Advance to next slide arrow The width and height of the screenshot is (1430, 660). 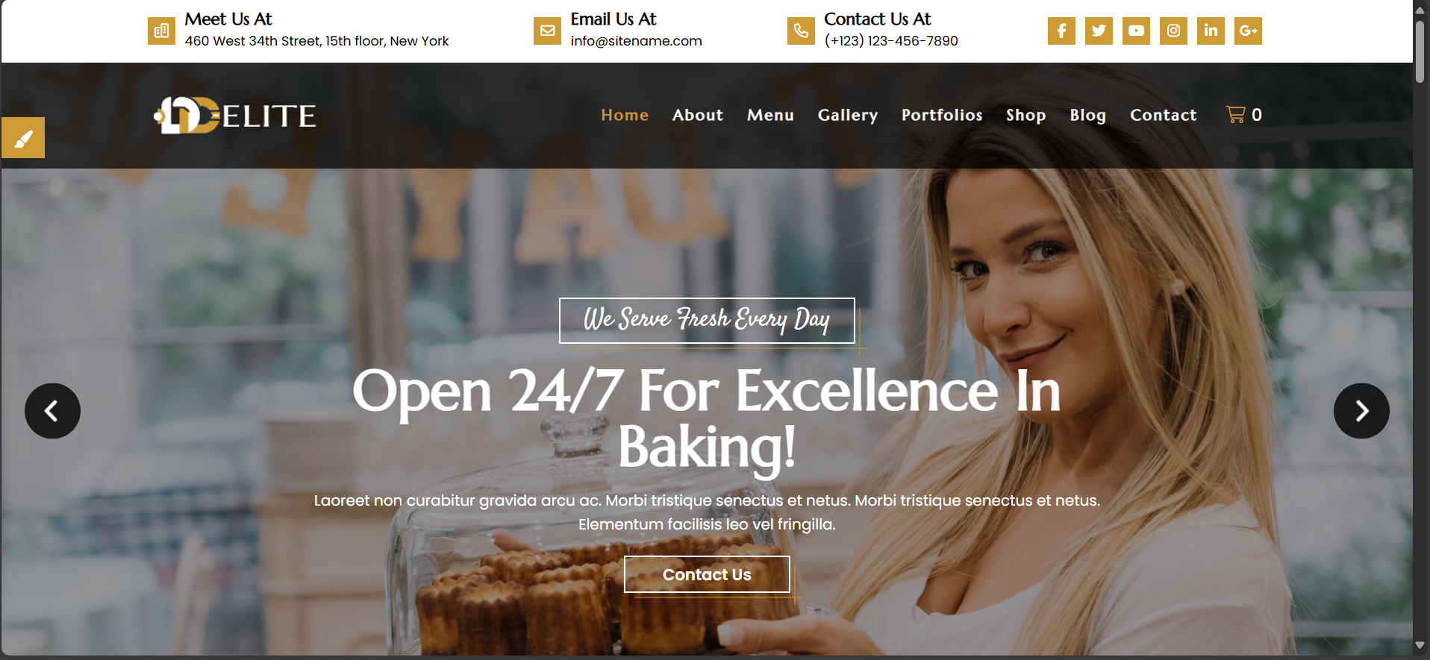[x=1361, y=411]
